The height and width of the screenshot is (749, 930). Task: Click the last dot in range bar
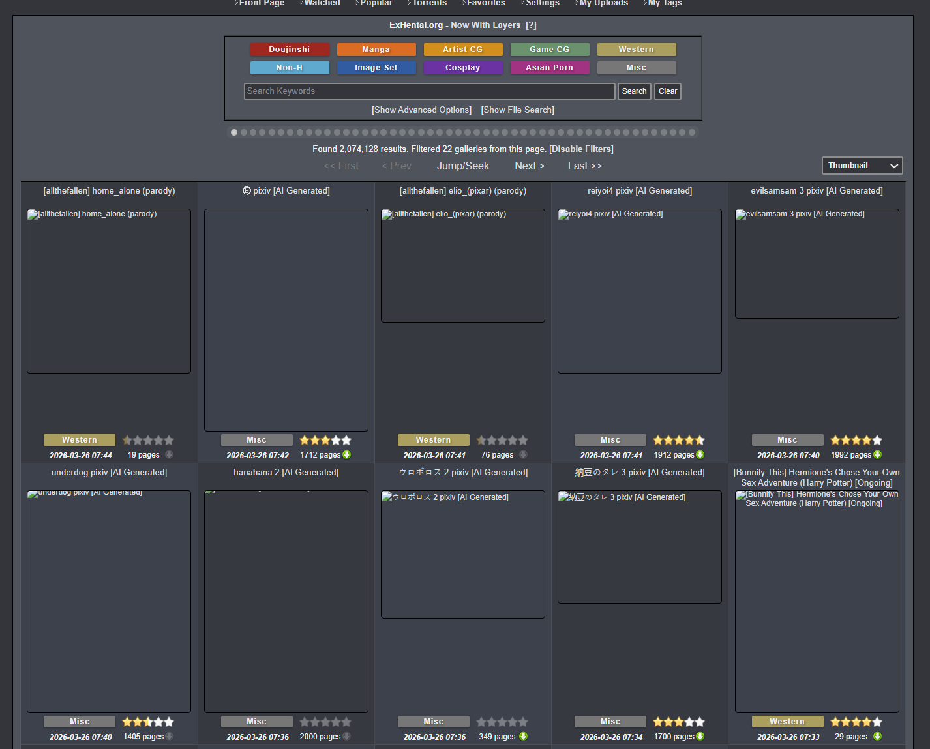point(692,132)
